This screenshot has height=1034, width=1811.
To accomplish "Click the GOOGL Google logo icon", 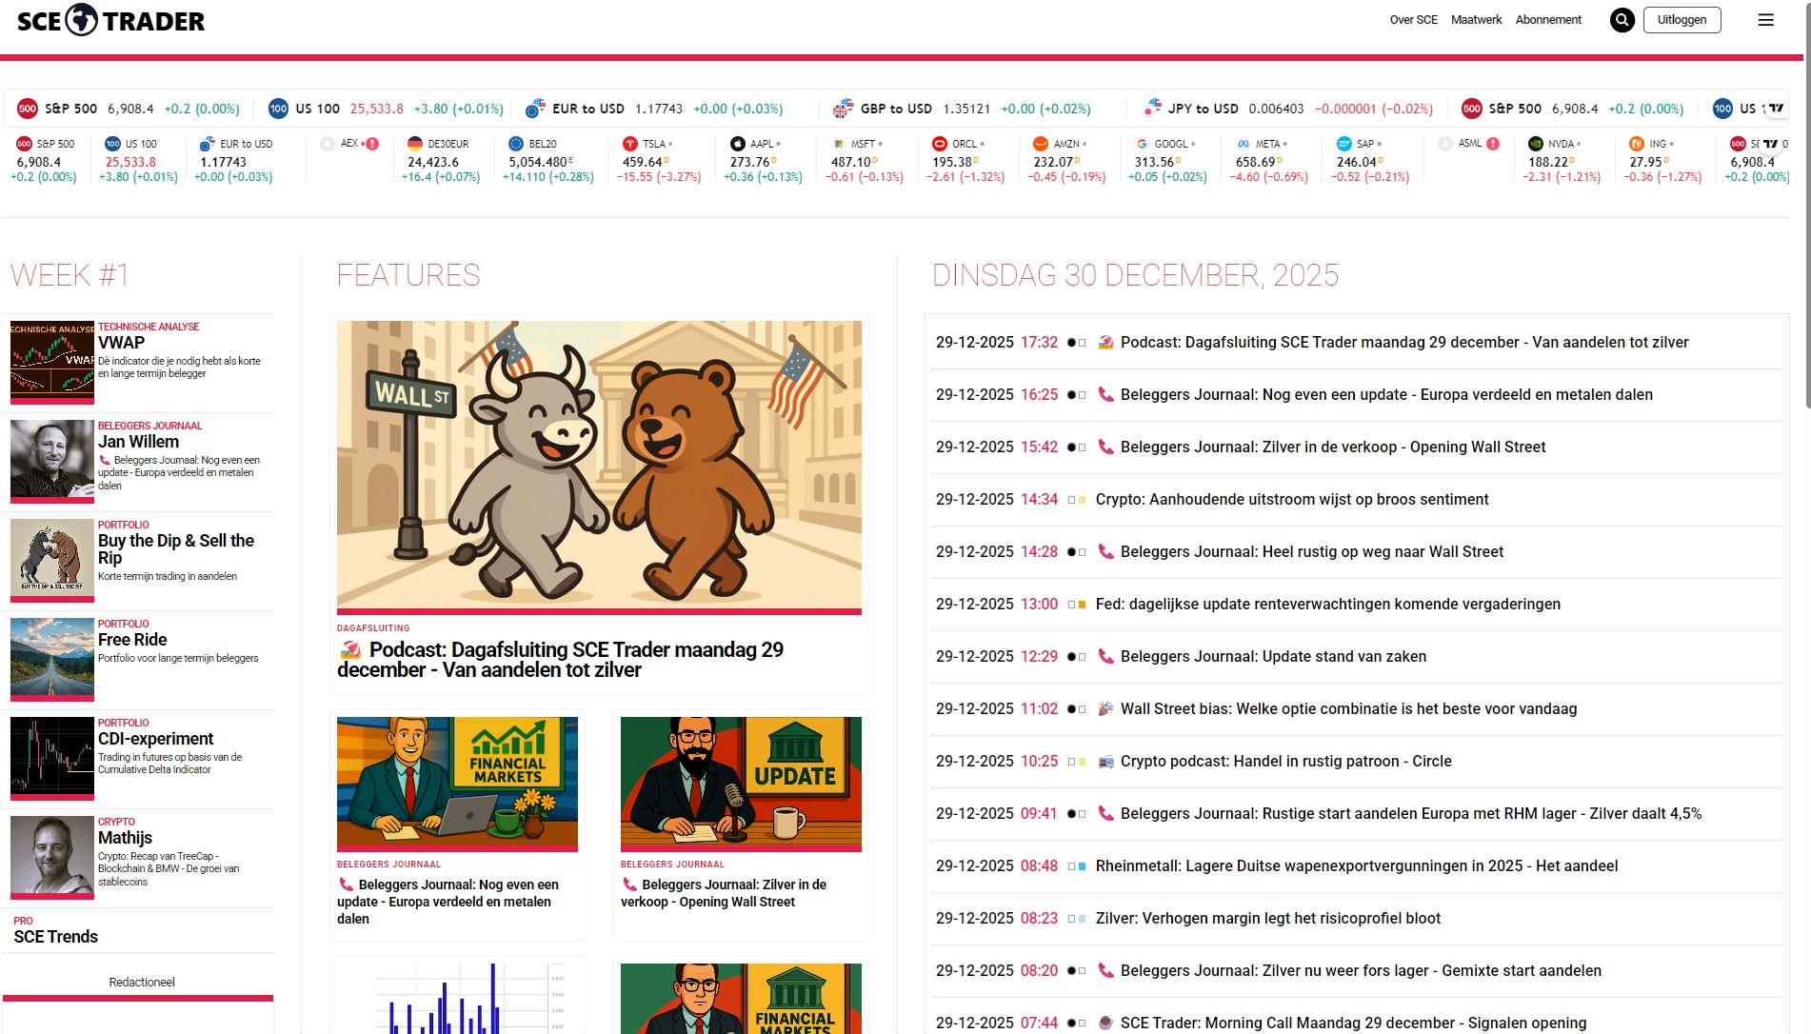I will [1142, 144].
